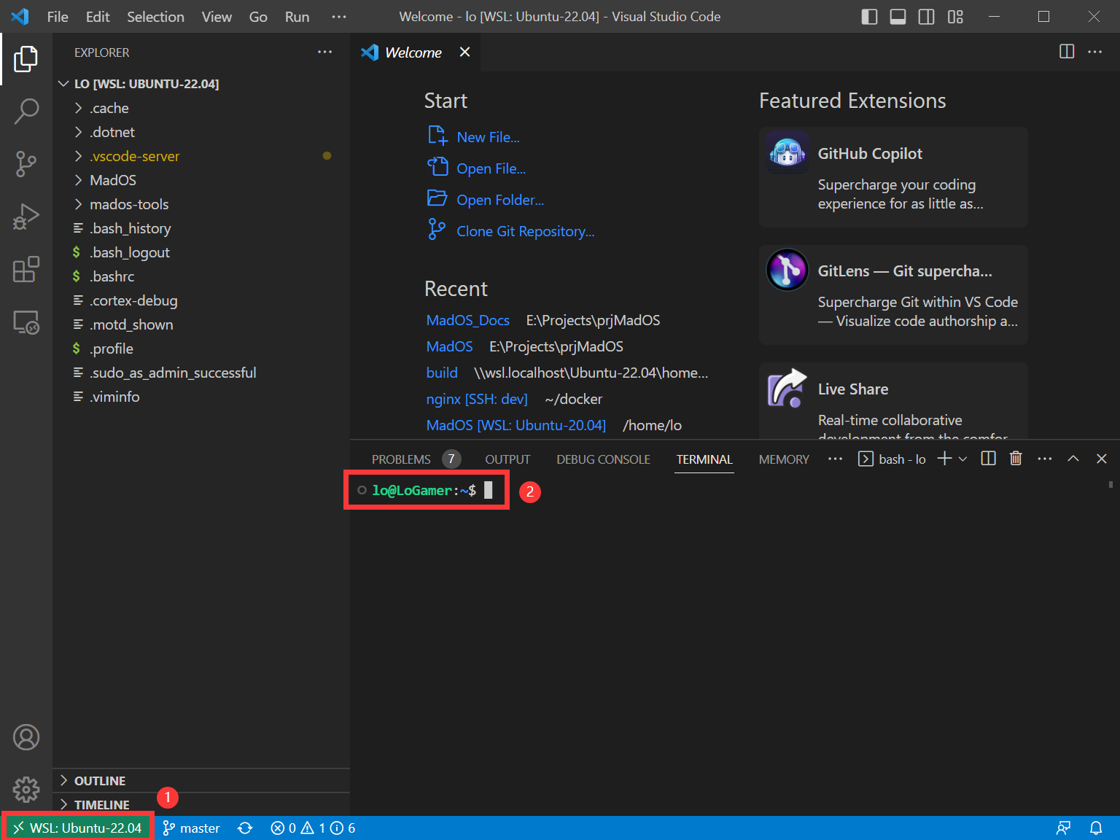Screen dimensions: 1120x840
Task: Split the editor to the right
Action: [x=1067, y=52]
